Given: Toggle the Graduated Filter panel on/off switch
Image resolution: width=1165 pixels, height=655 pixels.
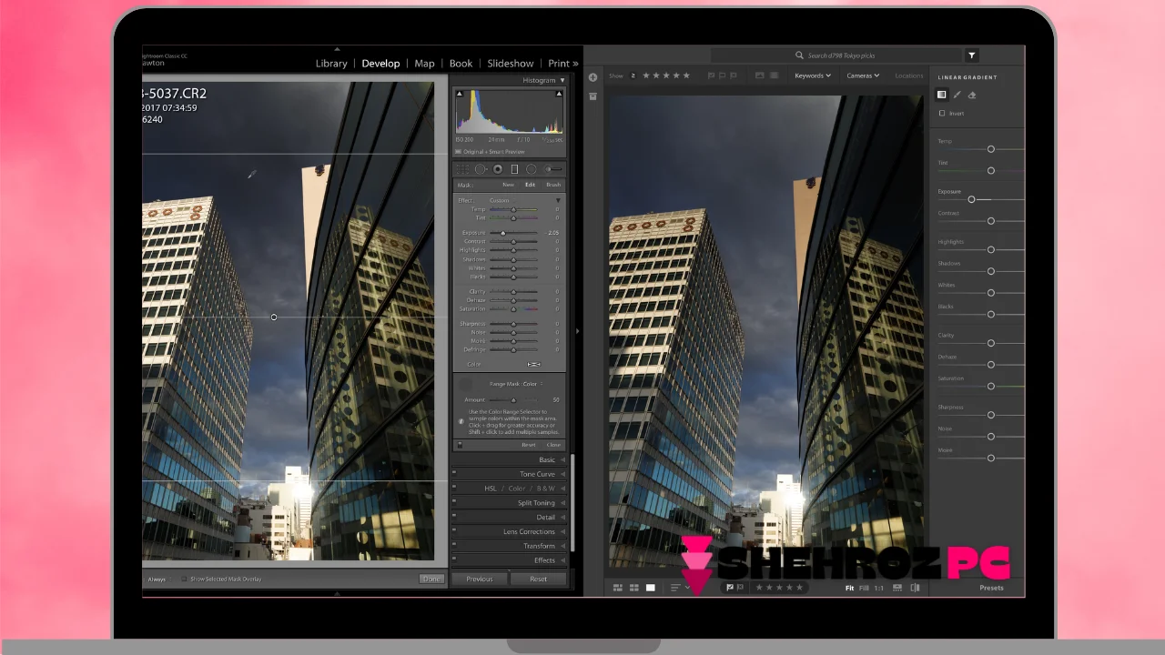Looking at the screenshot, I should [x=460, y=445].
